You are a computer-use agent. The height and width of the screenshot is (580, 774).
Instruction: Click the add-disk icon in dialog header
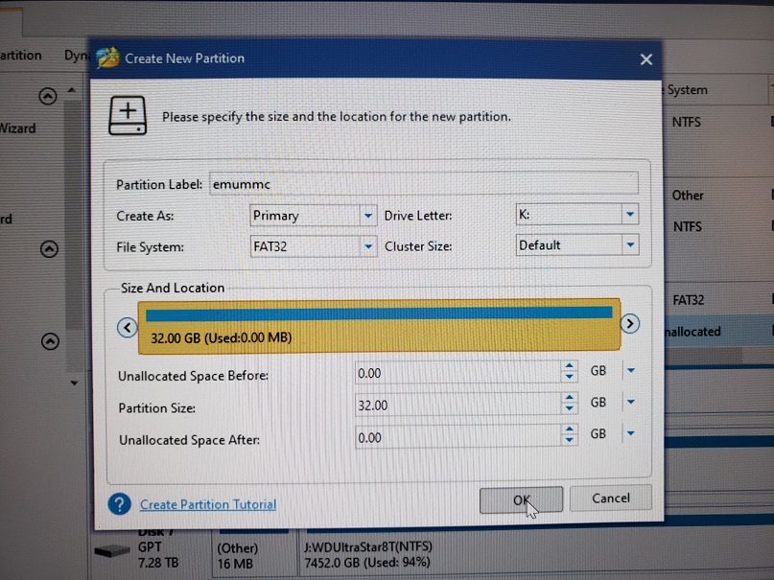point(128,115)
